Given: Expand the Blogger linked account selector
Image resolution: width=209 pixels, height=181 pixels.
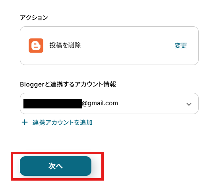Looking at the screenshot, I should coord(109,103).
